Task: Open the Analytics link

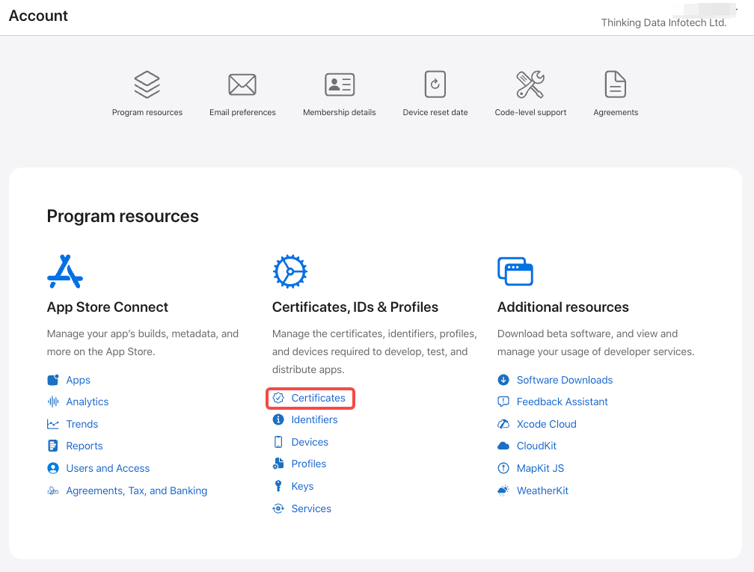Action: point(87,402)
